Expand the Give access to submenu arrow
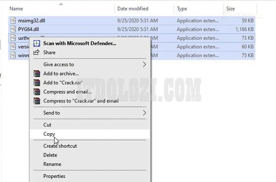The height and width of the screenshot is (182, 276). (144, 65)
